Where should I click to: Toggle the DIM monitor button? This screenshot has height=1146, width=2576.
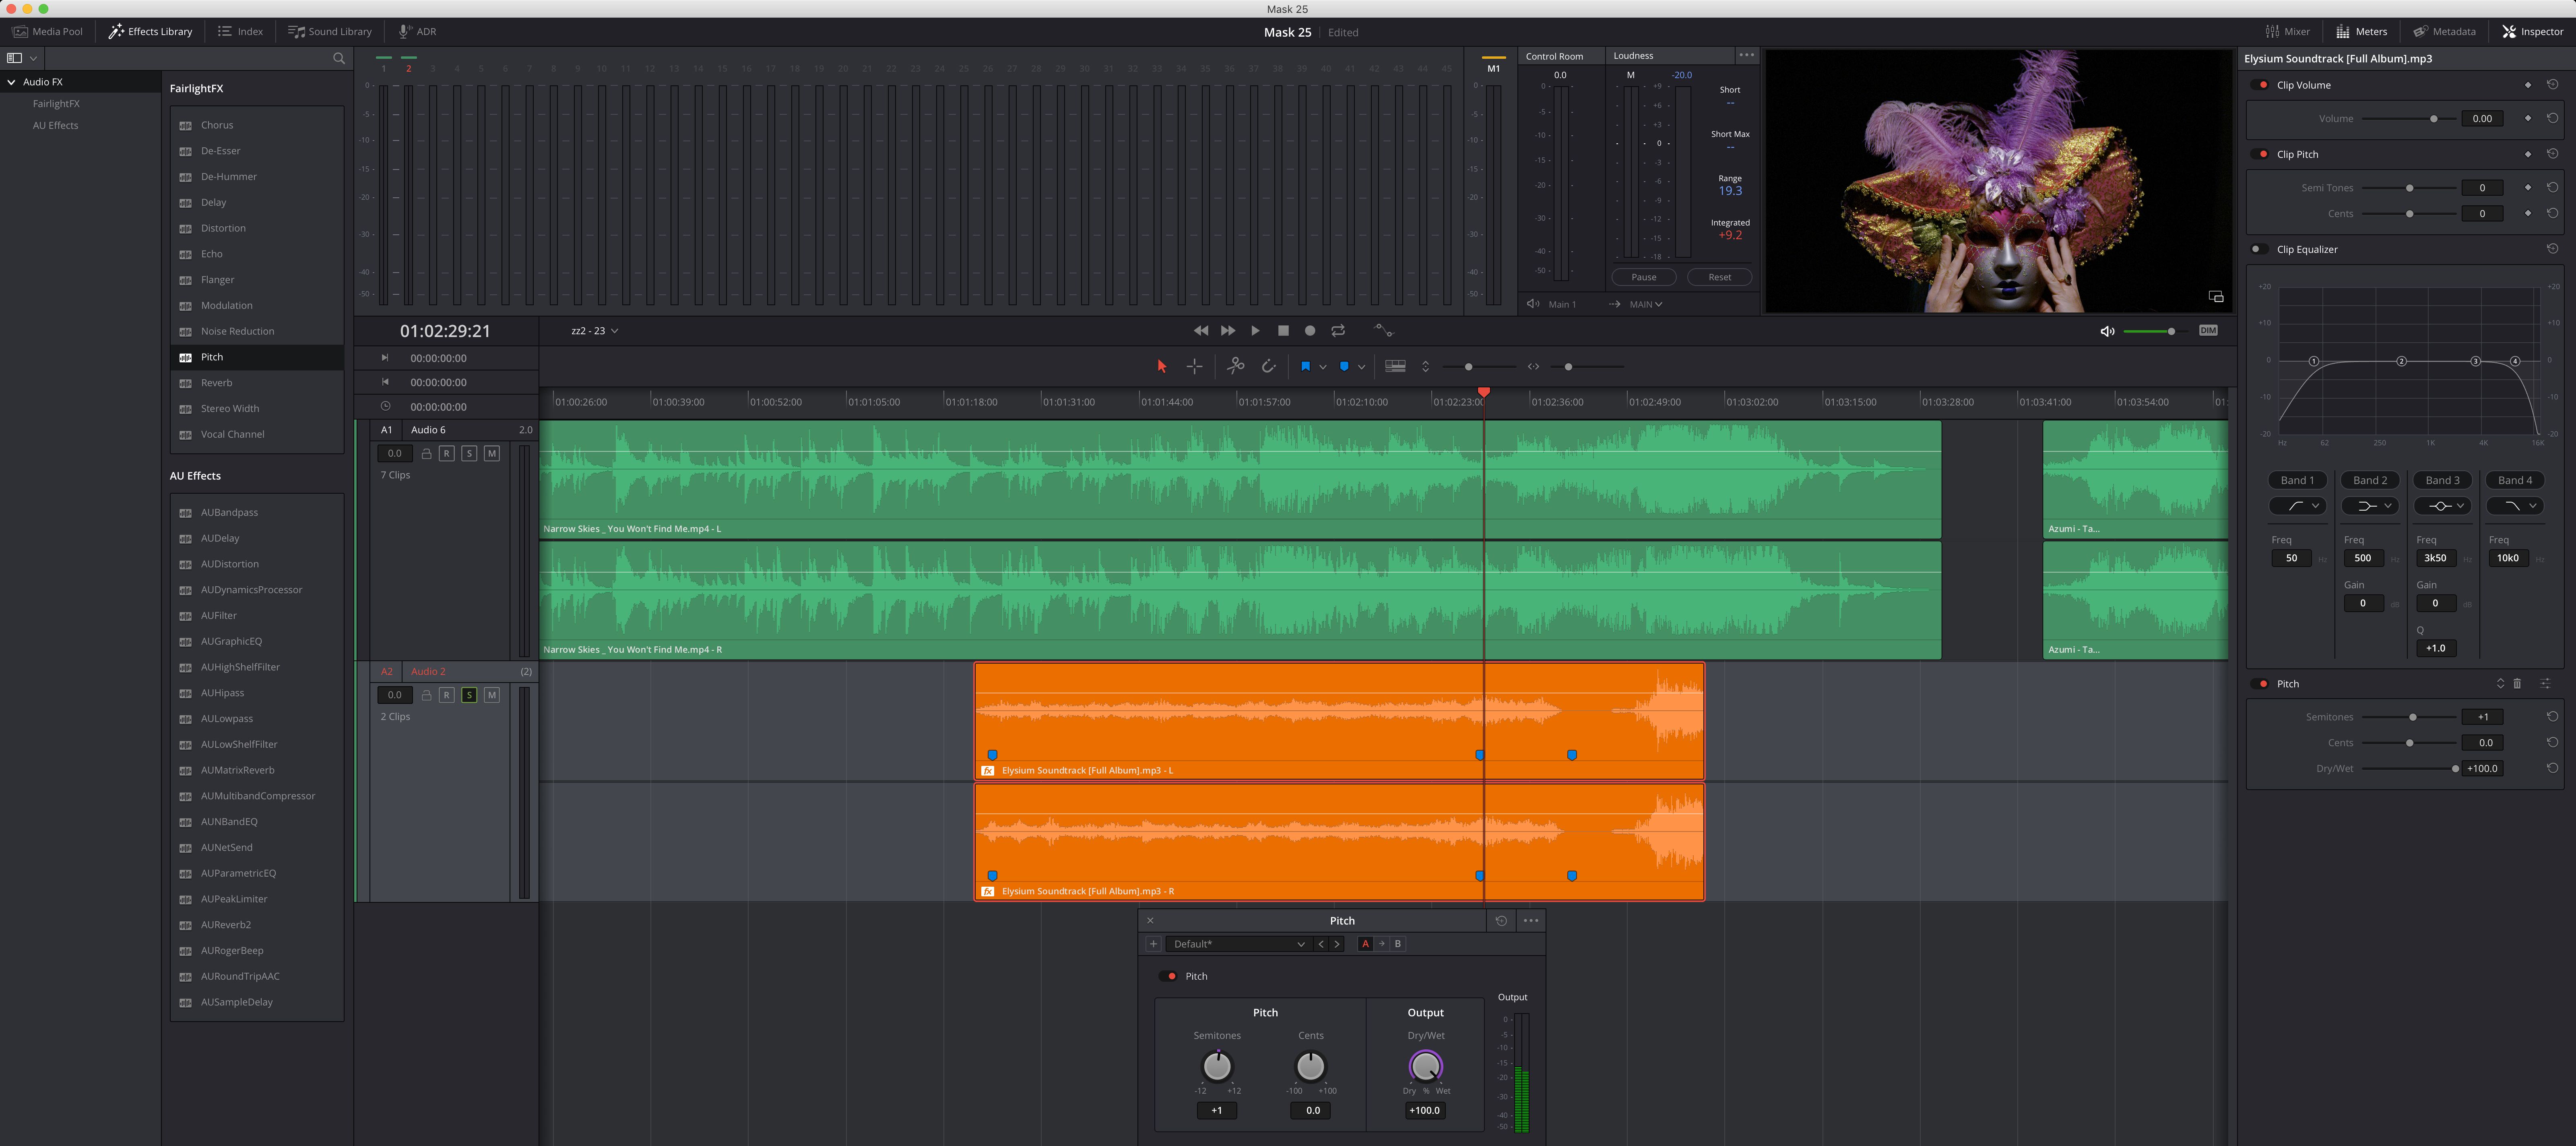click(x=2209, y=330)
